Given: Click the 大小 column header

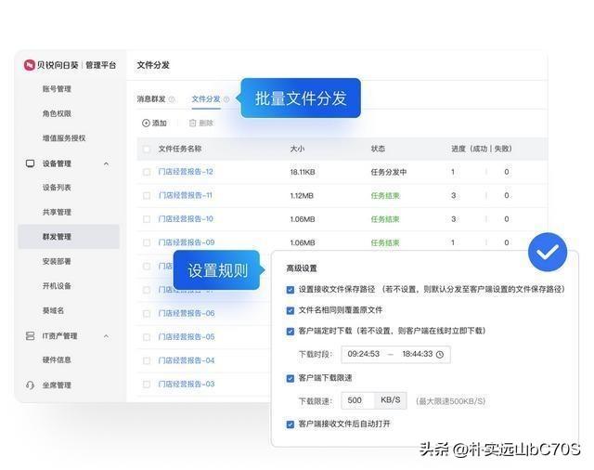Looking at the screenshot, I should [x=297, y=149].
